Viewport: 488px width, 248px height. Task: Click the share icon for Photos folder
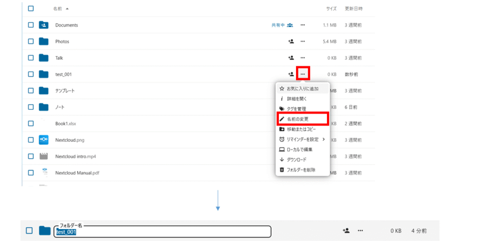click(x=291, y=41)
